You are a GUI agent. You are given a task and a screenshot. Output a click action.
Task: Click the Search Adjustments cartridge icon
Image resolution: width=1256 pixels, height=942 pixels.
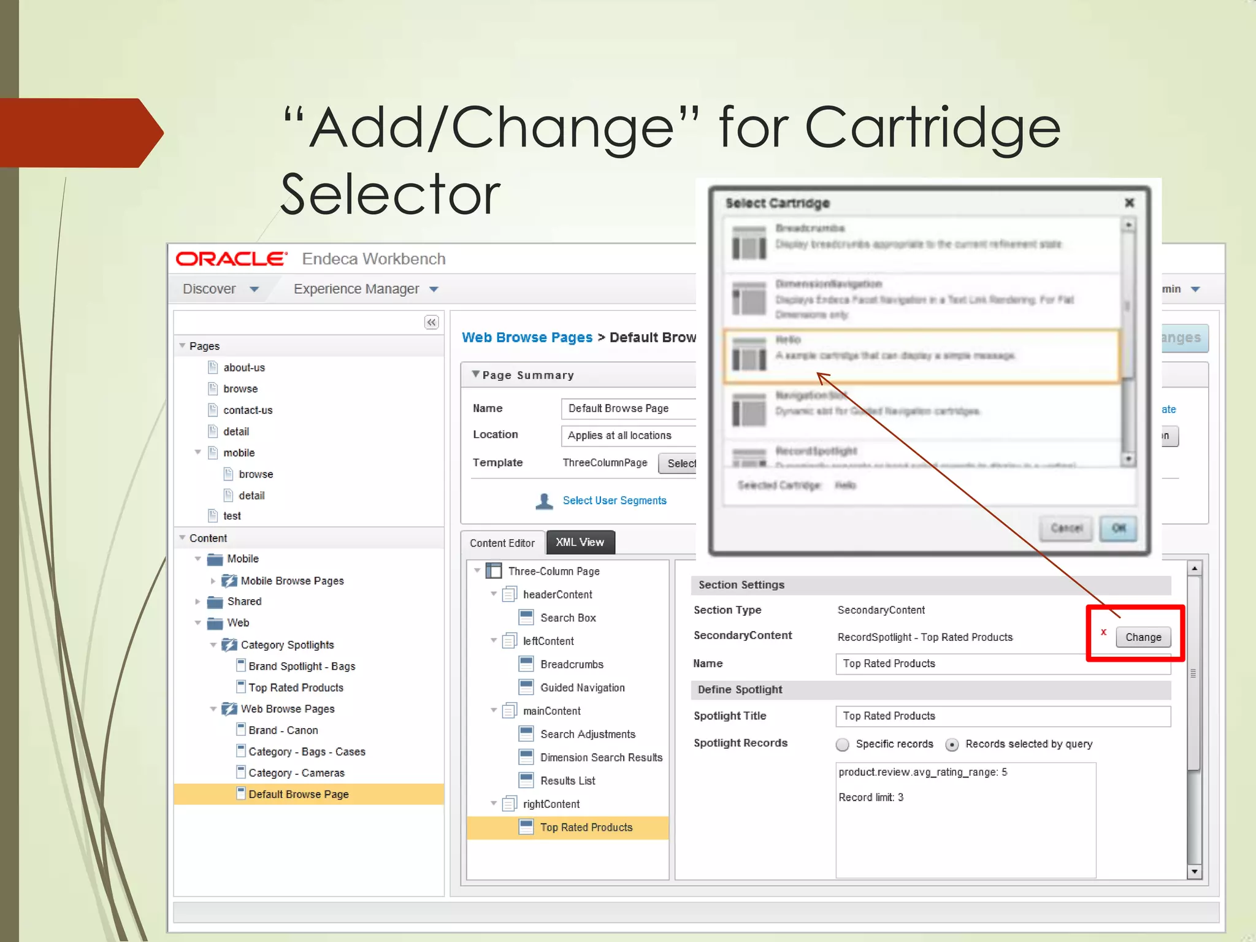pos(526,733)
